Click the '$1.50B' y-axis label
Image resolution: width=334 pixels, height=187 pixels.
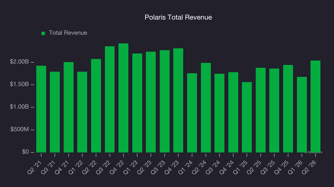[x=19, y=84]
